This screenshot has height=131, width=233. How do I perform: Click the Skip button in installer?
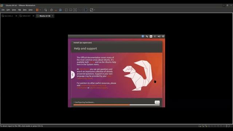[157, 102]
